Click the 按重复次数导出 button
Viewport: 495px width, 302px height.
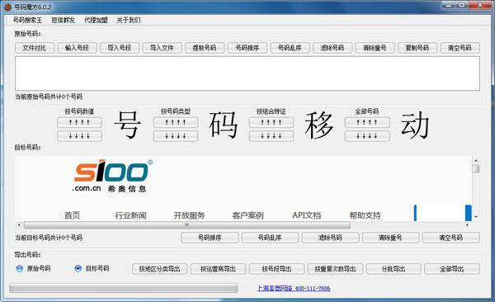(335, 269)
